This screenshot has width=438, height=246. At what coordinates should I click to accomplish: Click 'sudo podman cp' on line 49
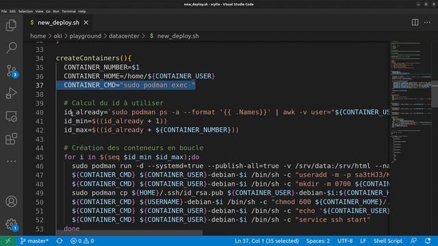coord(100,193)
